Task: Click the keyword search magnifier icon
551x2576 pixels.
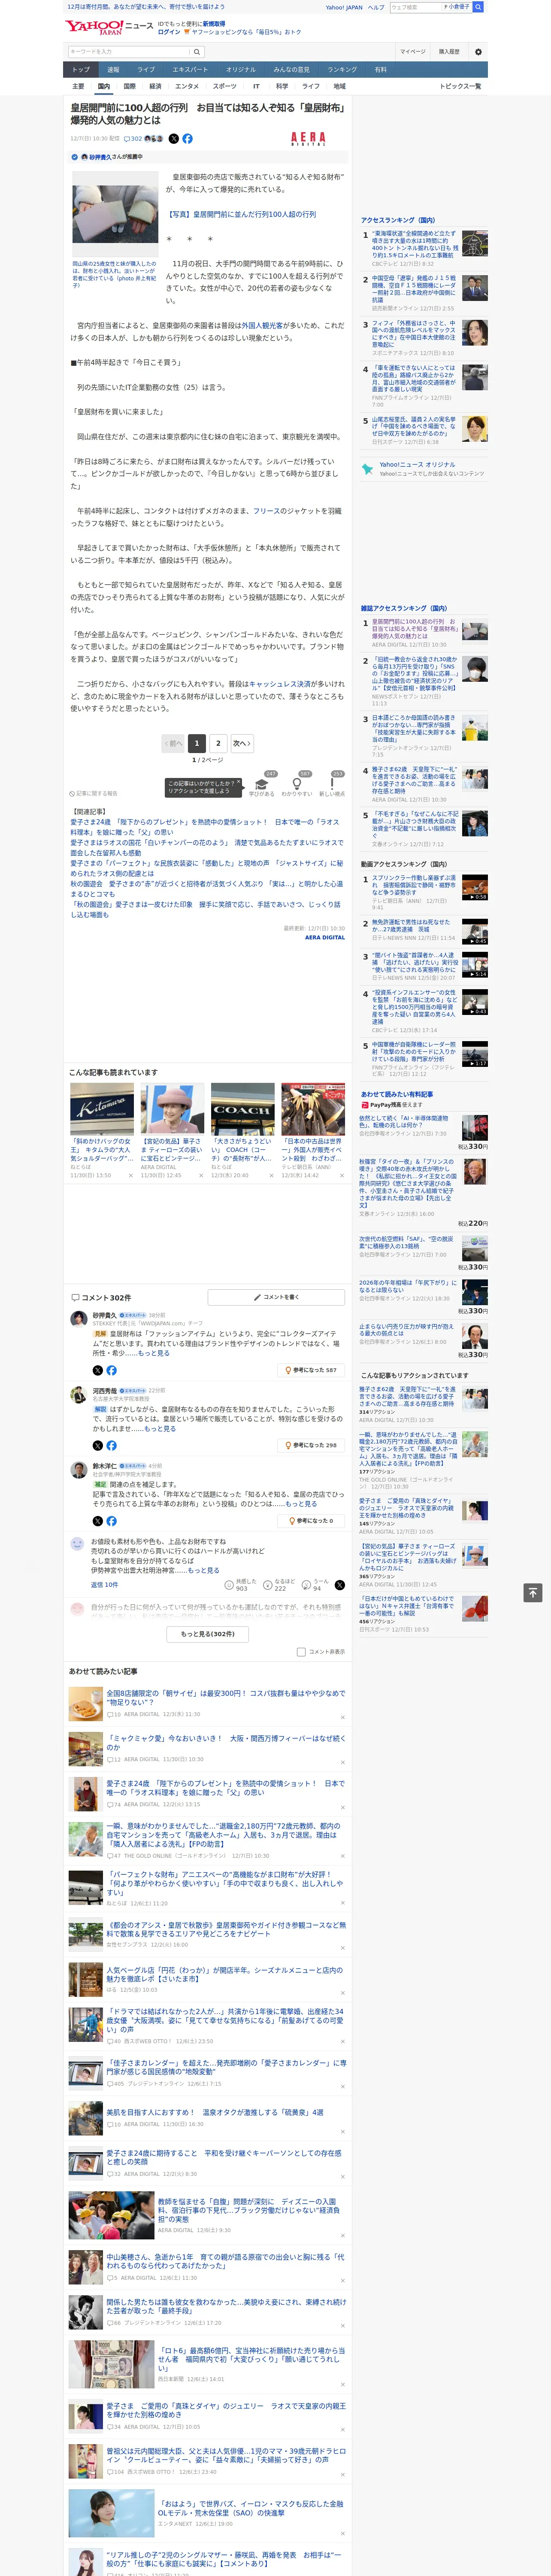Action: (x=197, y=52)
